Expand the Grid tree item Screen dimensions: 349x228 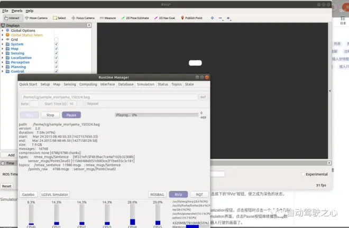click(3, 39)
